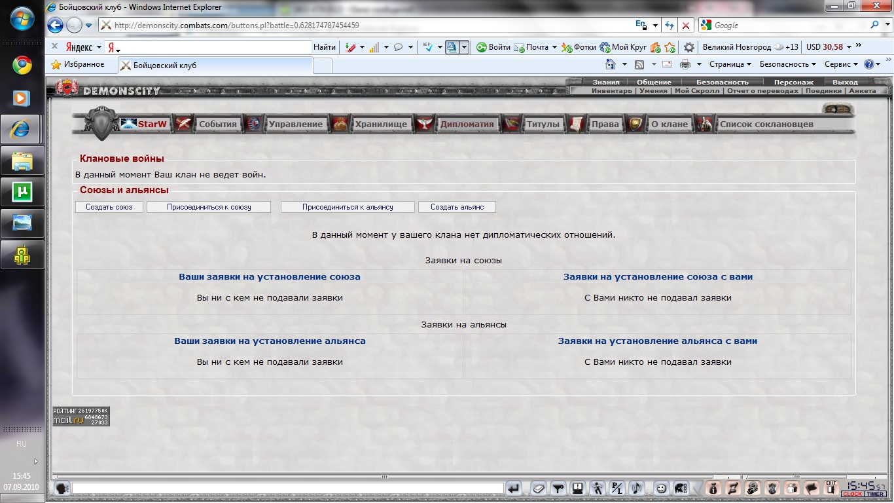Image resolution: width=894 pixels, height=503 pixels.
Task: Click the Присоединиться к союзу button
Action: pos(209,207)
